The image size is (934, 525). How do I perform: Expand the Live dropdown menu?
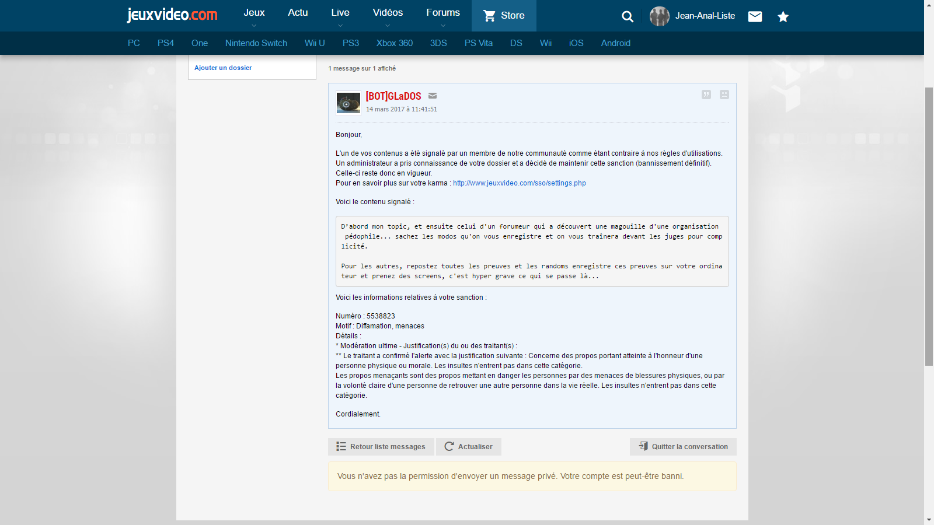coord(340,15)
